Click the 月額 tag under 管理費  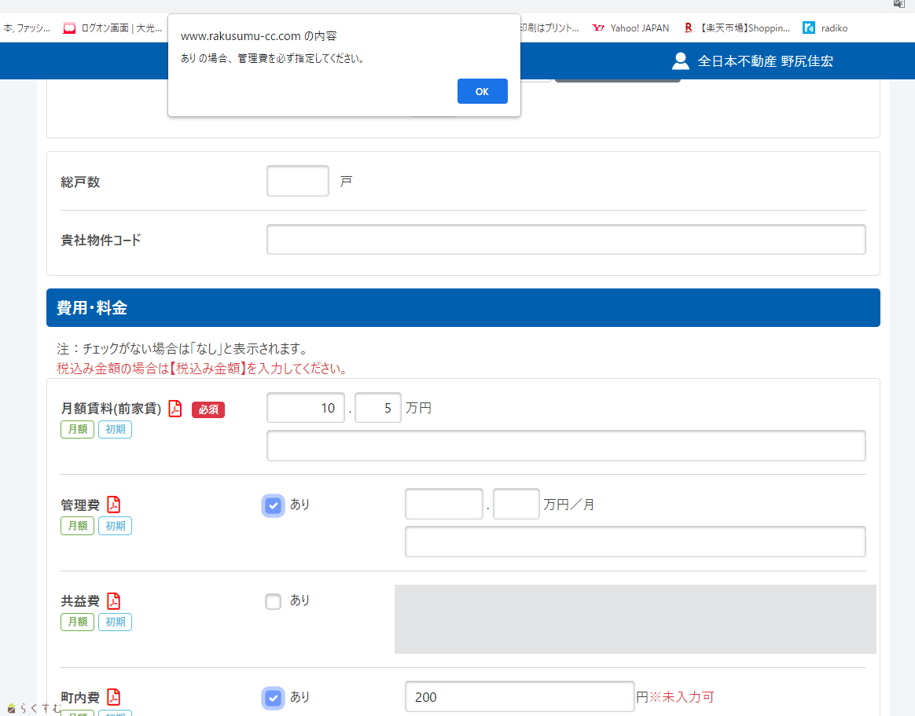(77, 526)
